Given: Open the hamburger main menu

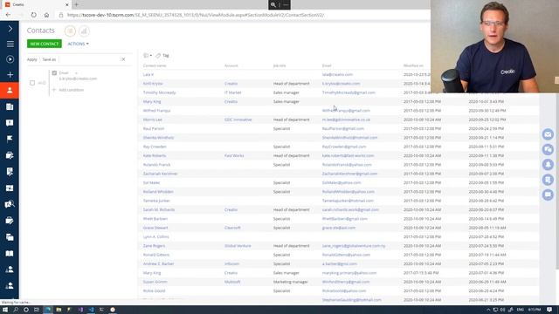Looking at the screenshot, I should pos(10,44).
